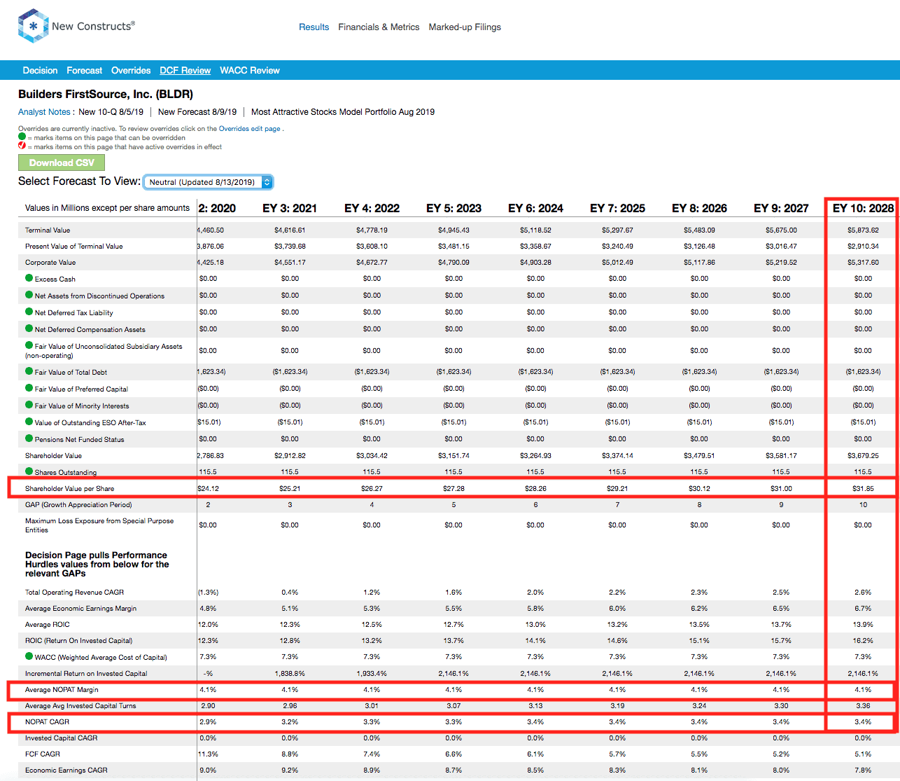Click the $25.21 per share cell for 2021
Screen dimensions: 900x781
(x=290, y=489)
